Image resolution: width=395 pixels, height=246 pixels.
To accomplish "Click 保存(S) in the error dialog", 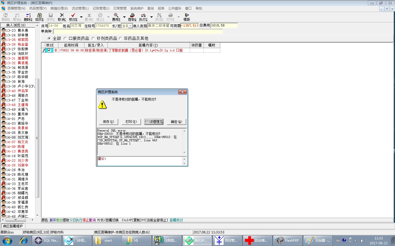I will (108, 122).
